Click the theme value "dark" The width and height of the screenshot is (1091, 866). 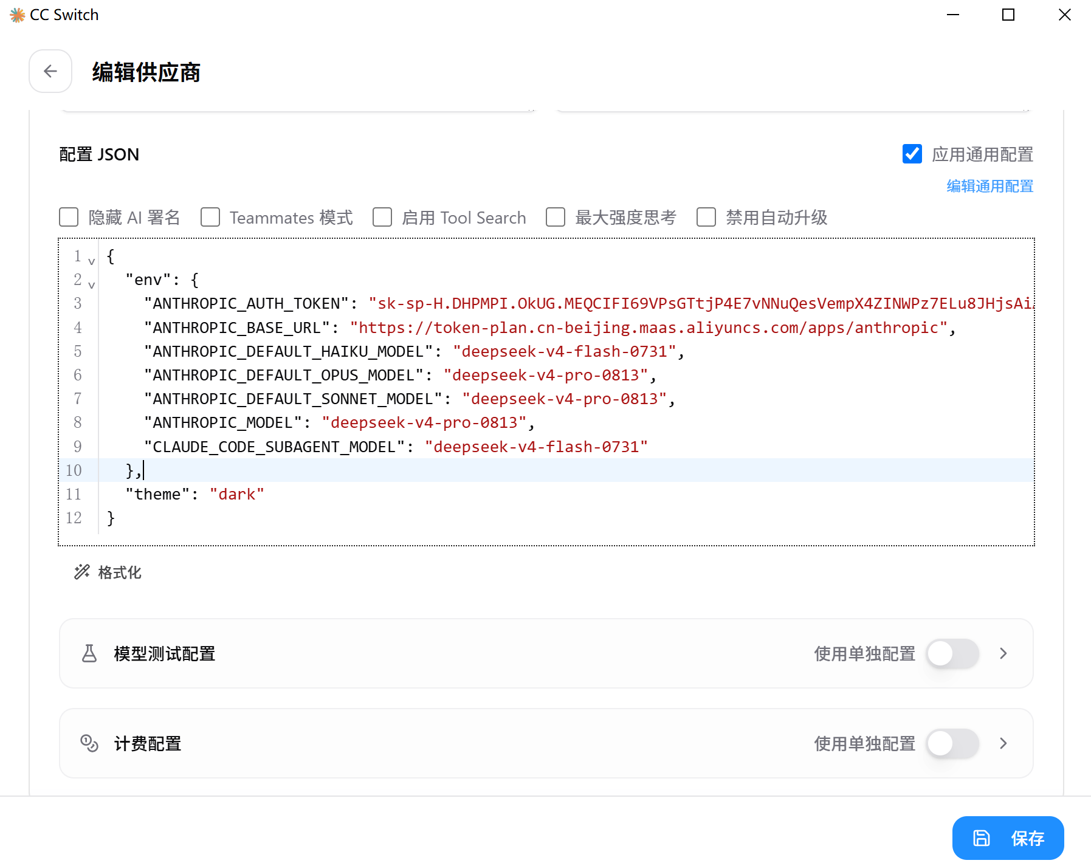point(237,494)
